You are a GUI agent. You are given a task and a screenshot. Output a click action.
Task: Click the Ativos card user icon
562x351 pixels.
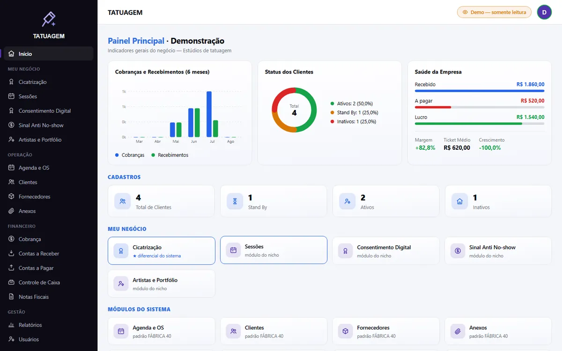348,201
